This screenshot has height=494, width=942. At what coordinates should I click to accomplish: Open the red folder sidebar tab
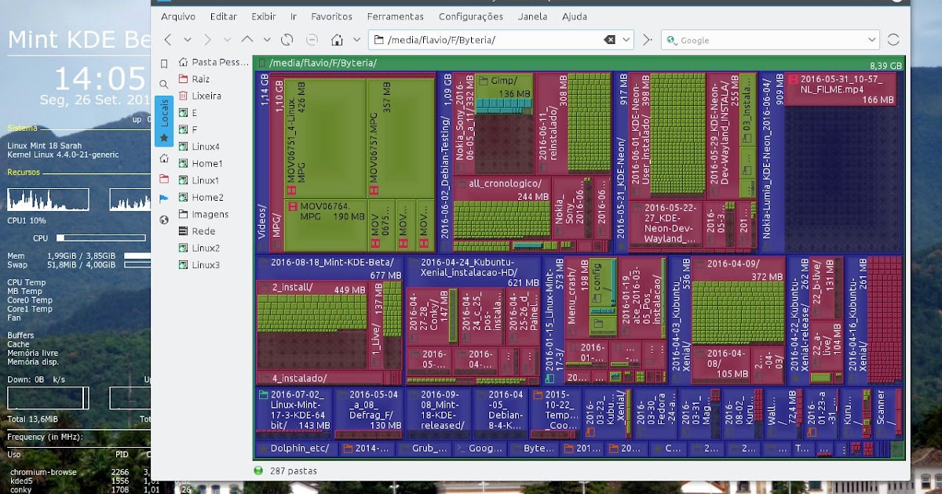coord(164,179)
